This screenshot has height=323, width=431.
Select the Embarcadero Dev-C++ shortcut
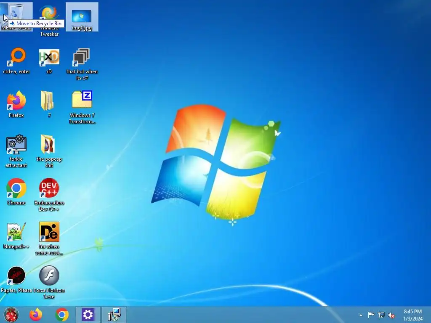pyautogui.click(x=49, y=188)
